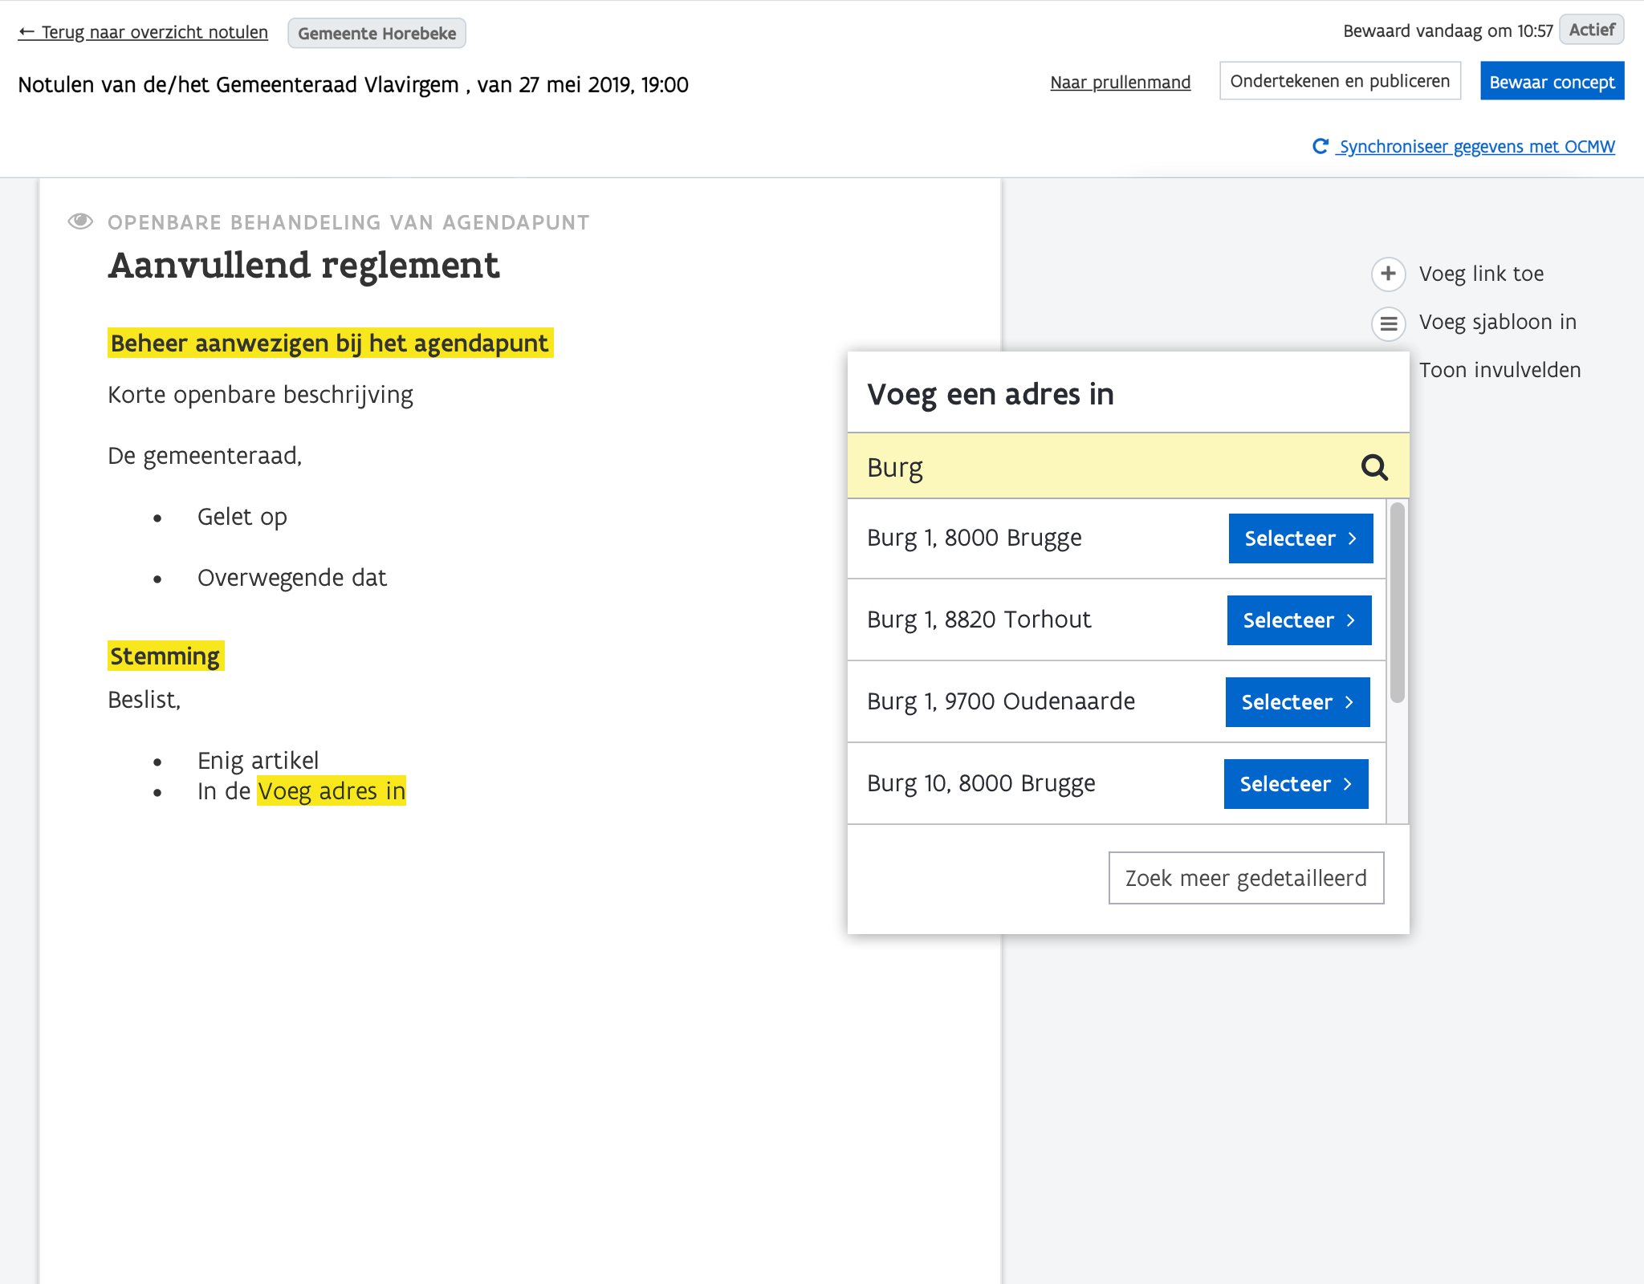Select address Burg 10, 8000 Brugge

(x=1295, y=784)
